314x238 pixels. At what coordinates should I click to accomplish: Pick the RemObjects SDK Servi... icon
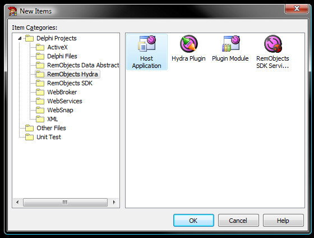click(273, 44)
